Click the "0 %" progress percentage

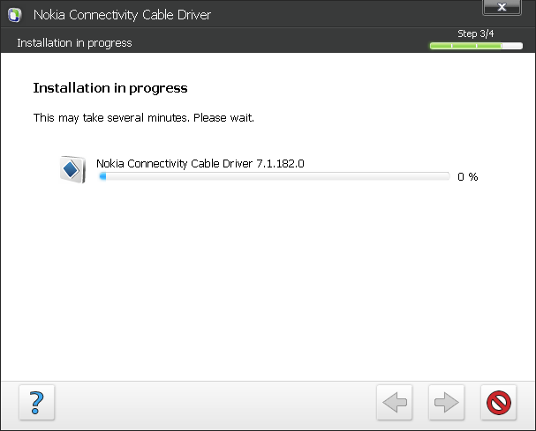467,177
